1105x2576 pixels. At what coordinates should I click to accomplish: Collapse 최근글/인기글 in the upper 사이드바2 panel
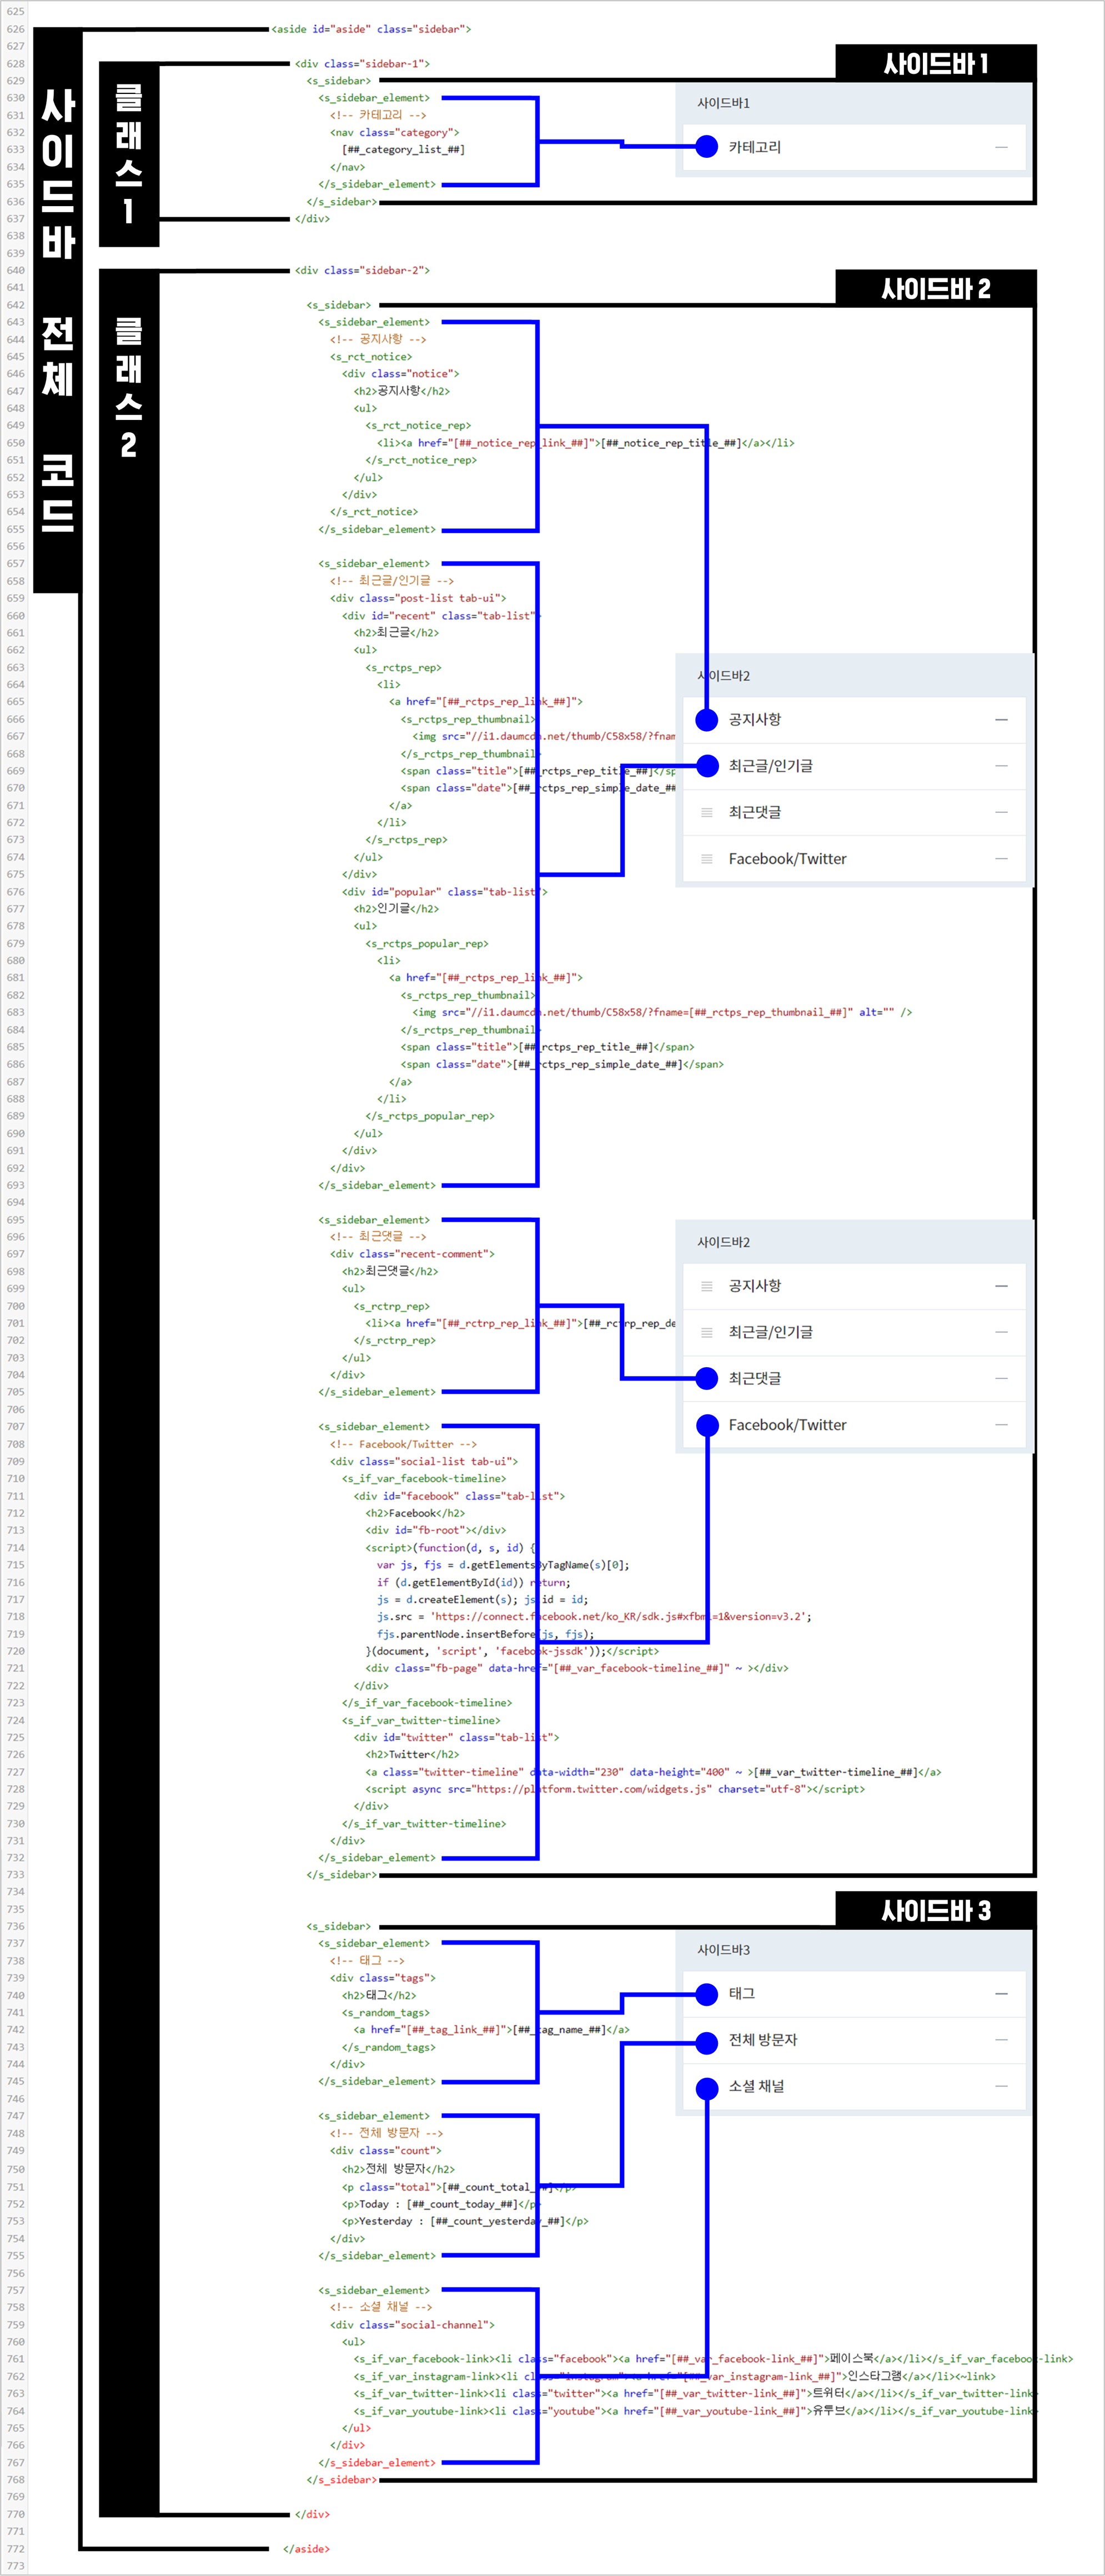1001,766
